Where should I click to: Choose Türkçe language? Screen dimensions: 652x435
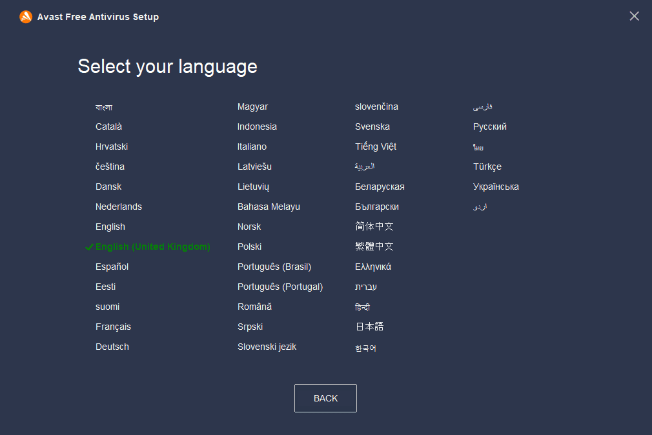pyautogui.click(x=487, y=167)
